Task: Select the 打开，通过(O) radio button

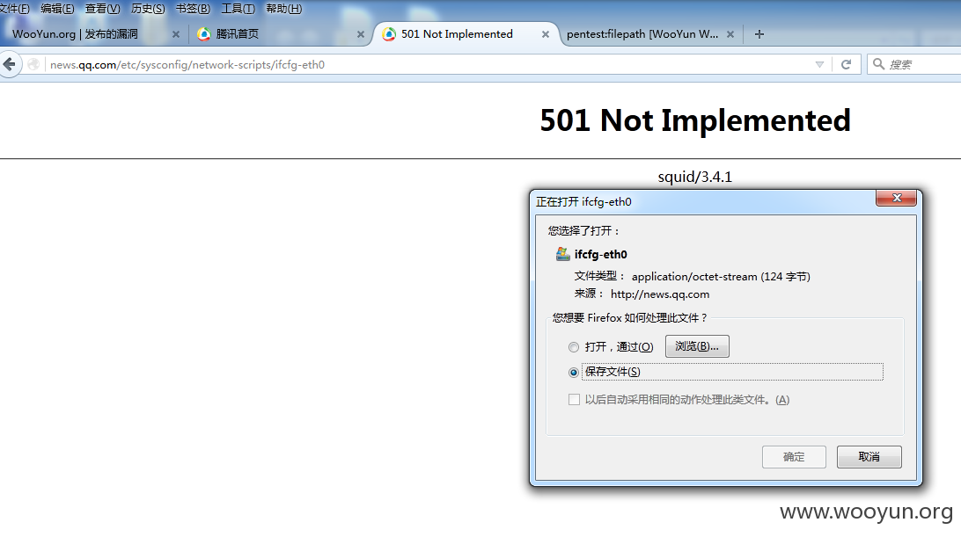Action: [574, 347]
